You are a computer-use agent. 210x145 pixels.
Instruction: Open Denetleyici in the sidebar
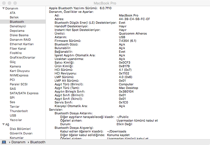(18, 26)
